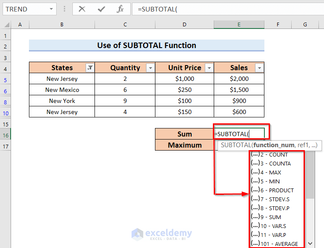This screenshot has width=324, height=248.
Task: Click the $1,000 unit price cell
Action: point(184,78)
